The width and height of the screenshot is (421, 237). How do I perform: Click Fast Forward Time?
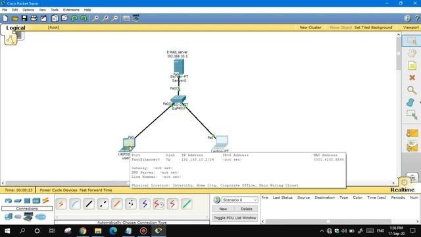95,190
